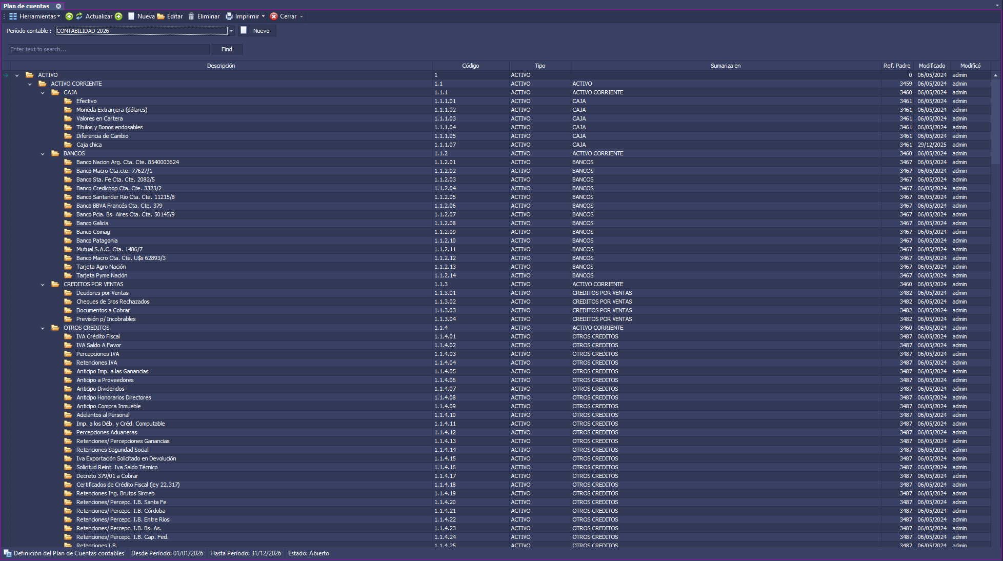Collapse the ACTIVO root node
Image resolution: width=1003 pixels, height=561 pixels.
coord(17,75)
